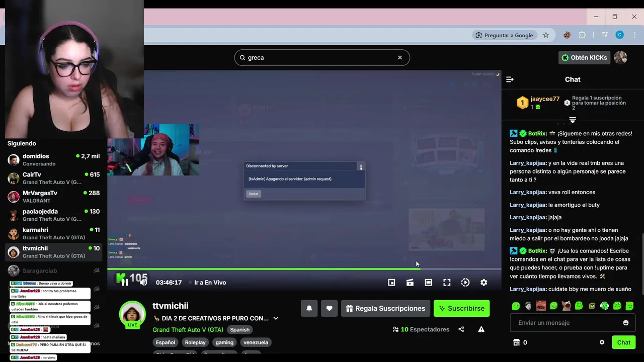
Task: Open ttvmichii's avatar with LIVE badge
Action: coord(132,314)
